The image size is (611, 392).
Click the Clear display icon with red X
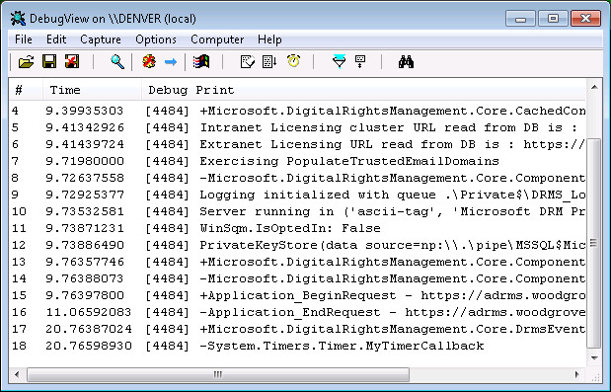coord(72,61)
